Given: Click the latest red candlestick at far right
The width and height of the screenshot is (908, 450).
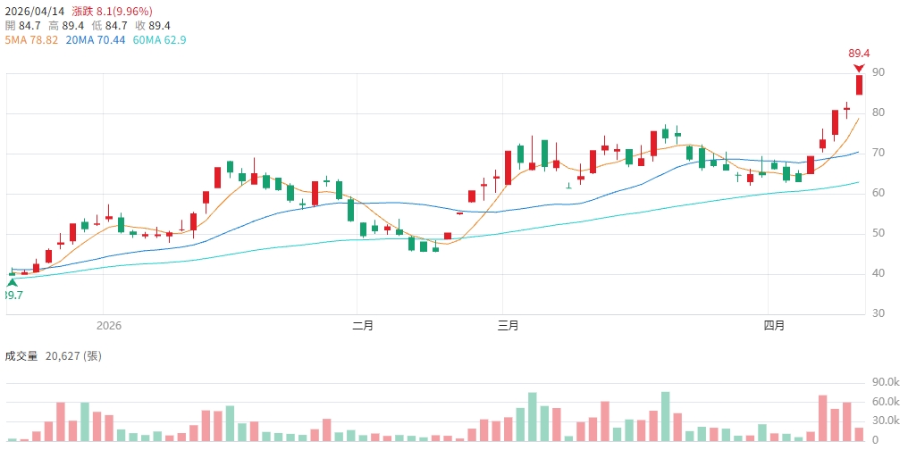Looking at the screenshot, I should (x=859, y=85).
